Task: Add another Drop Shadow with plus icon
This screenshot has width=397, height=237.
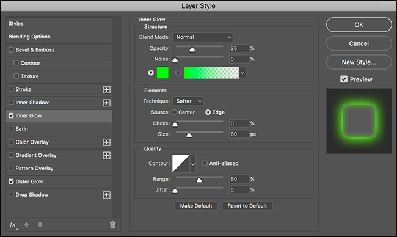Action: pyautogui.click(x=107, y=195)
